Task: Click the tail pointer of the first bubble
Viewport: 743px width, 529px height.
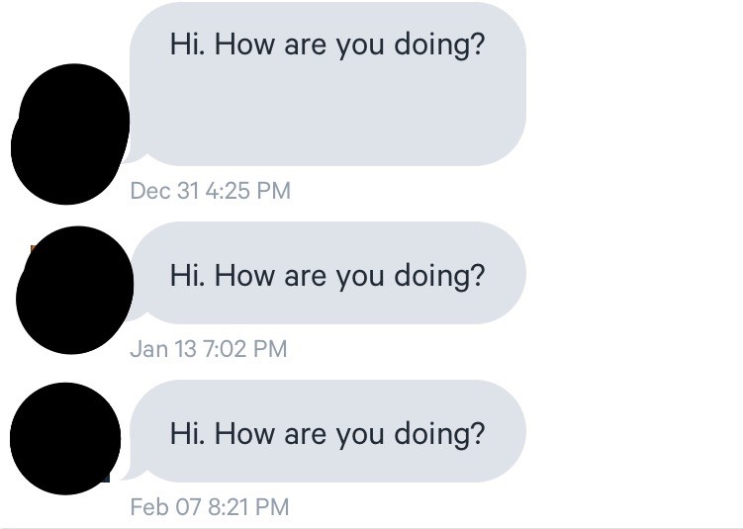Action: point(130,155)
